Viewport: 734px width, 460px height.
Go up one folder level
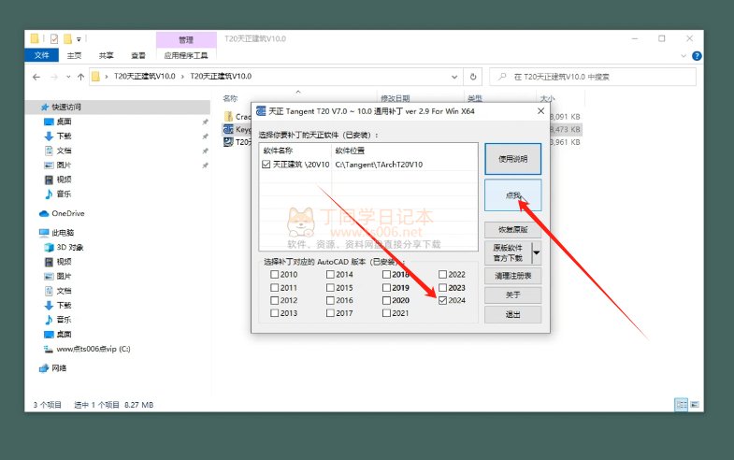click(x=80, y=77)
